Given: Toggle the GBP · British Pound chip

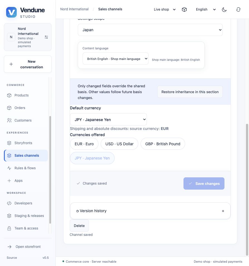Looking at the screenshot, I should click(x=163, y=144).
